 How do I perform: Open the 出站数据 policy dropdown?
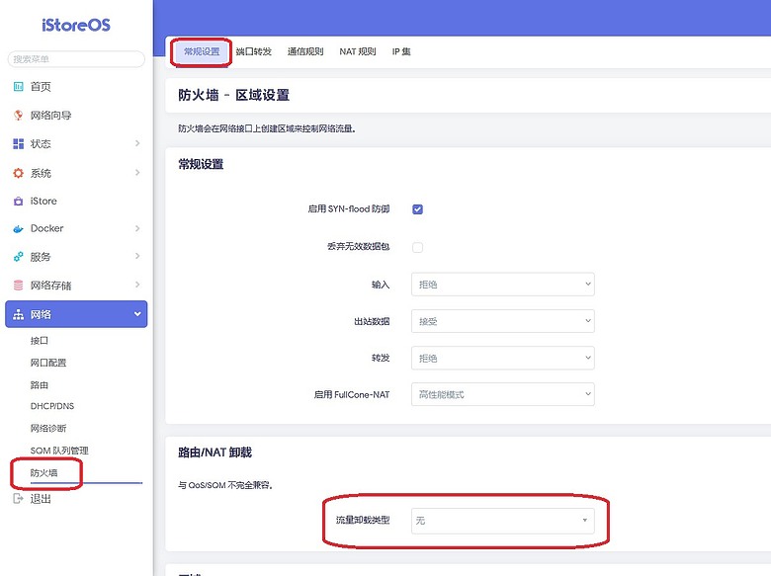(502, 321)
